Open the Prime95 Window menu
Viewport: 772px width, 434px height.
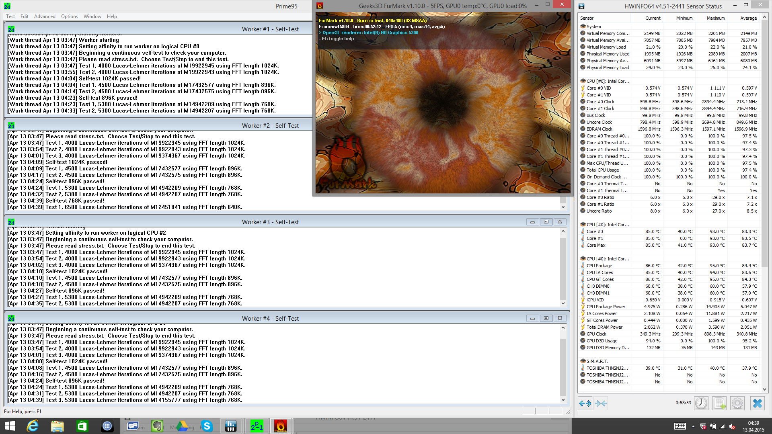92,16
